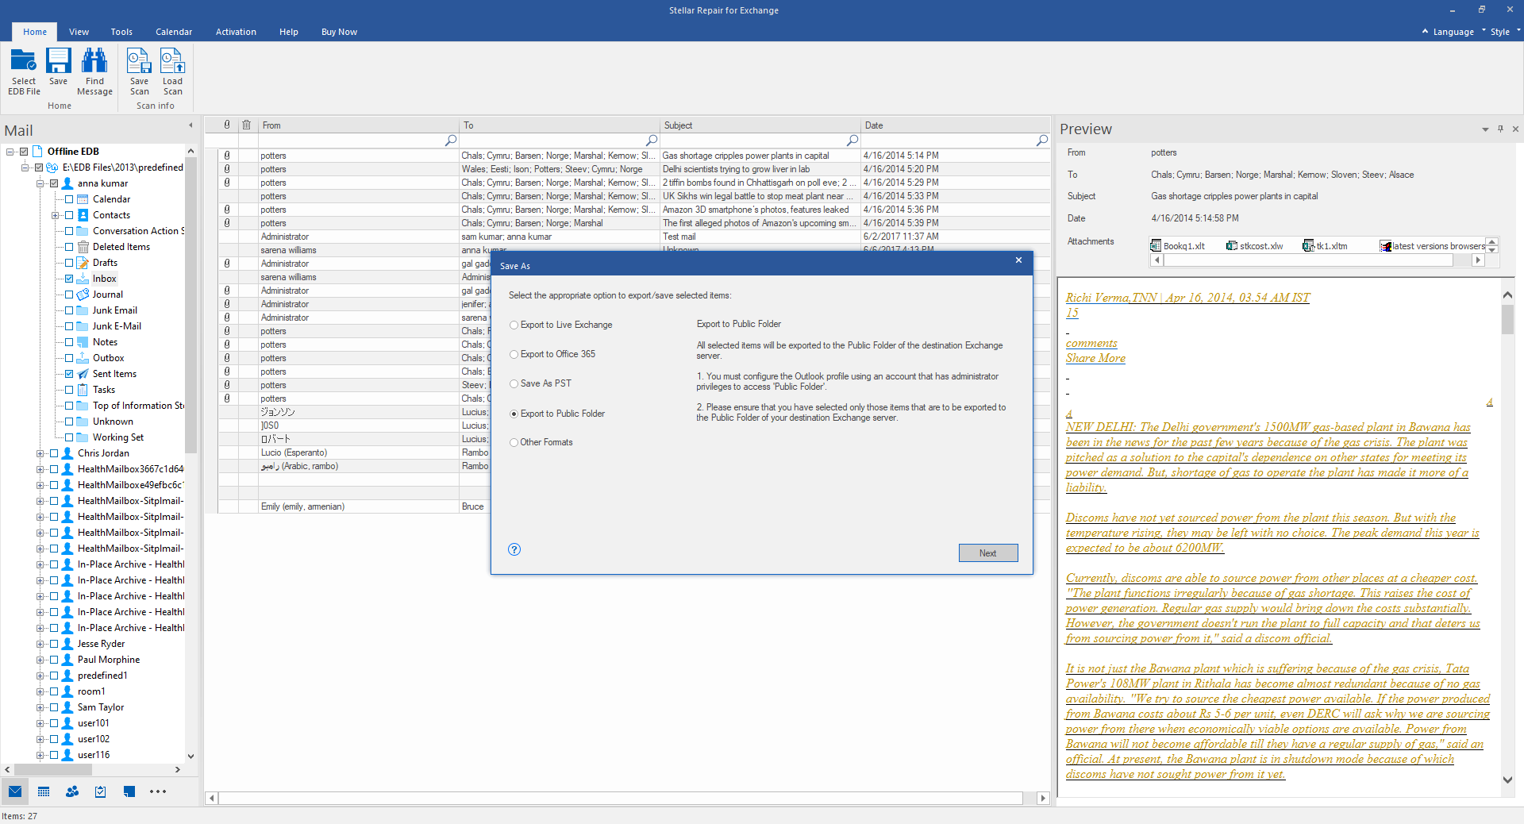Open the Calendar ribbon tab
This screenshot has width=1524, height=824.
(x=174, y=32)
